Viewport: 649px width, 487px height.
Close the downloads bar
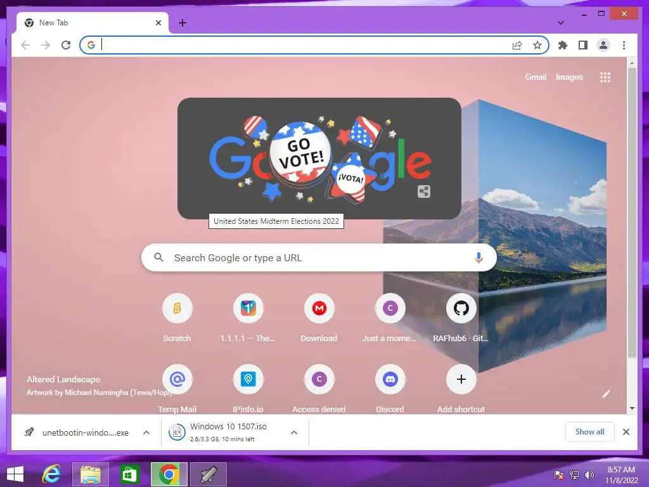click(626, 432)
